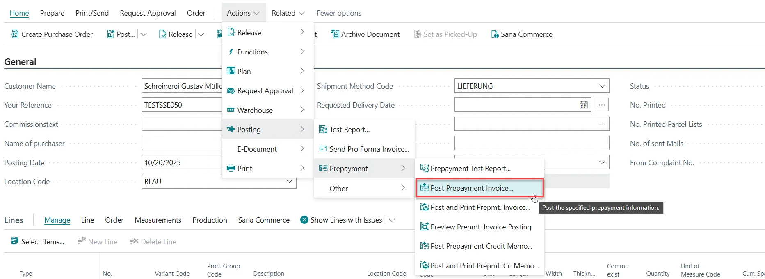Viewport: 765px width, 279px height.
Task: Choose Post Prepayment Credit Memo
Action: pyautogui.click(x=481, y=246)
